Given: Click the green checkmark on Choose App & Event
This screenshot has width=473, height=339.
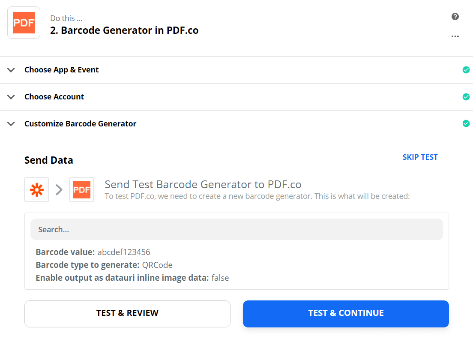Looking at the screenshot, I should [466, 69].
